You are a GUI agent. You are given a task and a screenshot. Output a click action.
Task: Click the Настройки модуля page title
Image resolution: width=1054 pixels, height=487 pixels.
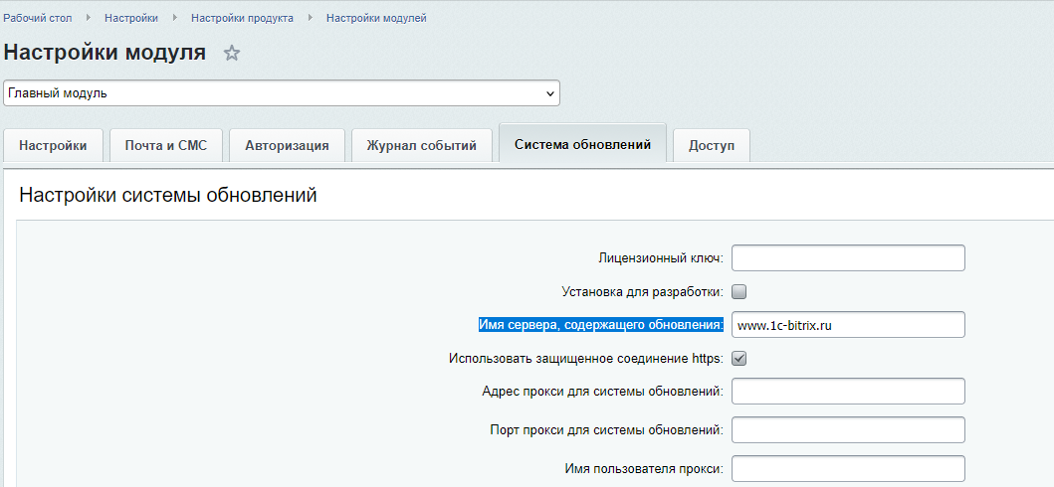pyautogui.click(x=105, y=53)
